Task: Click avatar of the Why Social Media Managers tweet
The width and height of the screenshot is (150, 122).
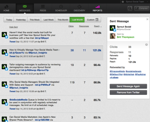Action: [x=4, y=84]
